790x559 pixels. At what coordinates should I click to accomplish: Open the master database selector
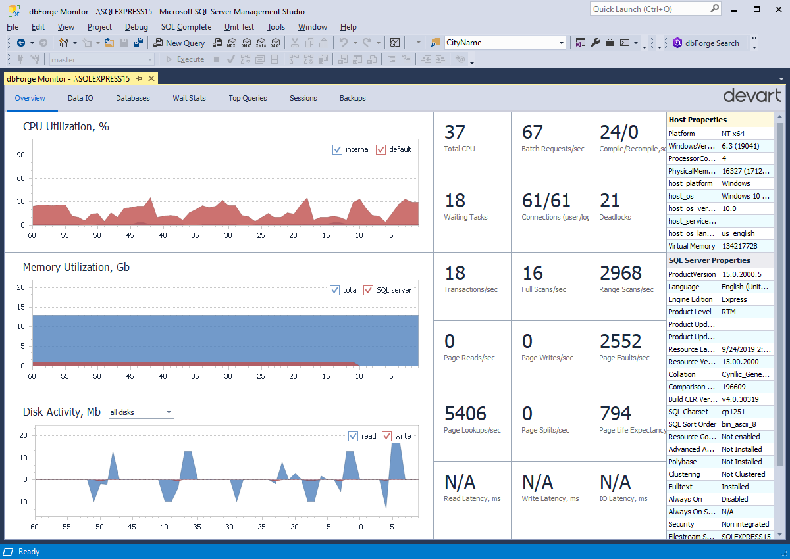pyautogui.click(x=151, y=59)
